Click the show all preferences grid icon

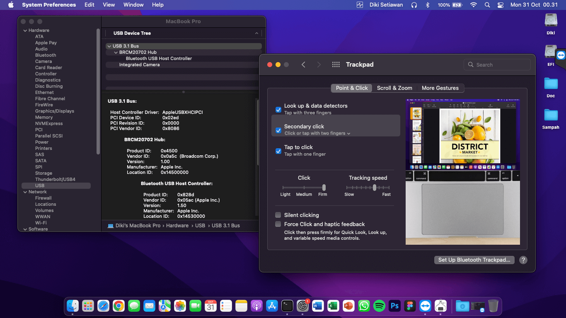[x=336, y=65]
